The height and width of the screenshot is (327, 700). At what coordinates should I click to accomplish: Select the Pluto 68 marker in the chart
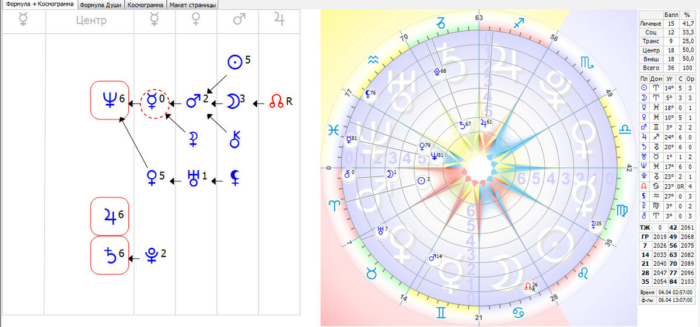coord(439,72)
